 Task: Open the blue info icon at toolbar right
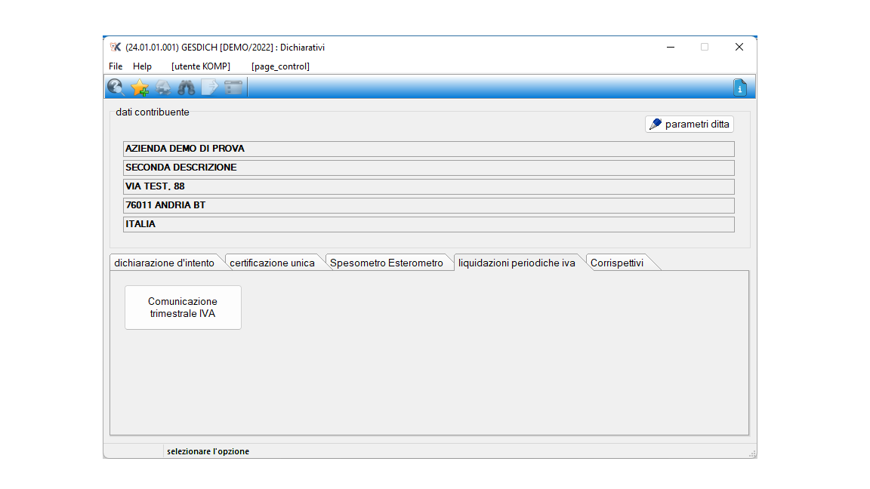(x=739, y=88)
